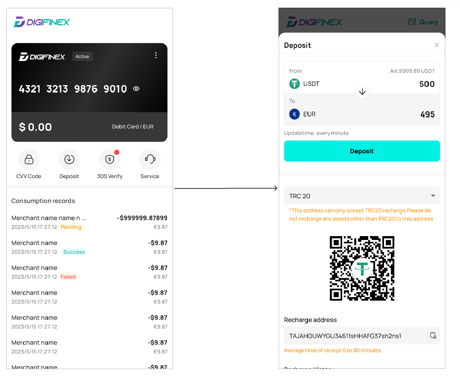Tap the Deposit sheet title

coord(298,45)
